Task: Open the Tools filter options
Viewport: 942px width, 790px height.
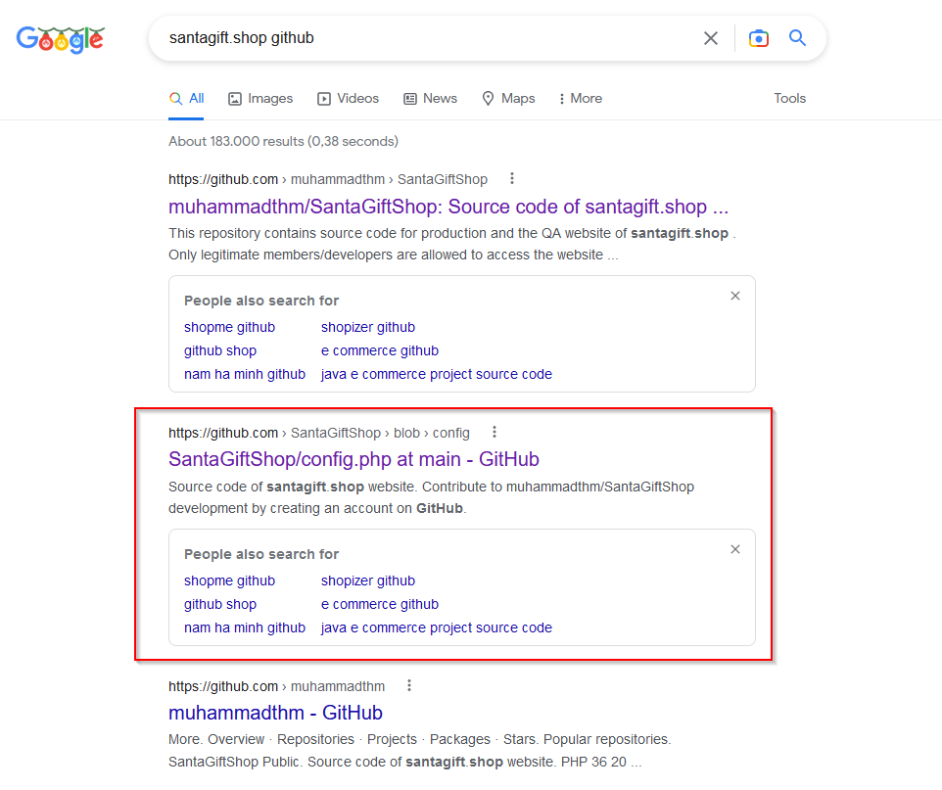Action: tap(789, 99)
